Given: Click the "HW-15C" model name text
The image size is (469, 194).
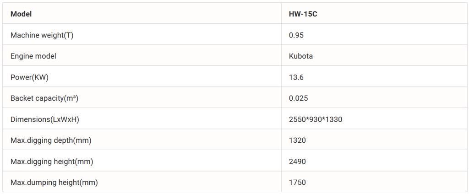Looking at the screenshot, I should point(303,14).
